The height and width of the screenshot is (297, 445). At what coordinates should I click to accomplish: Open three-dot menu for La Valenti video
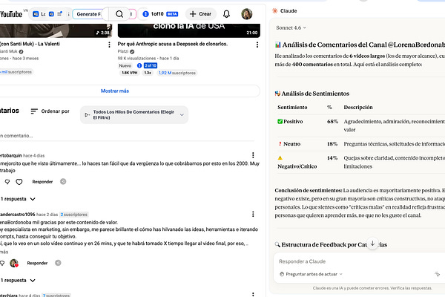pos(109,45)
